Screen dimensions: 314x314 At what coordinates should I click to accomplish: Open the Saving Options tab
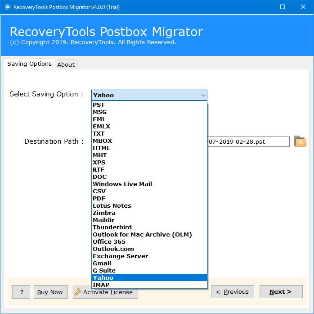(x=29, y=64)
